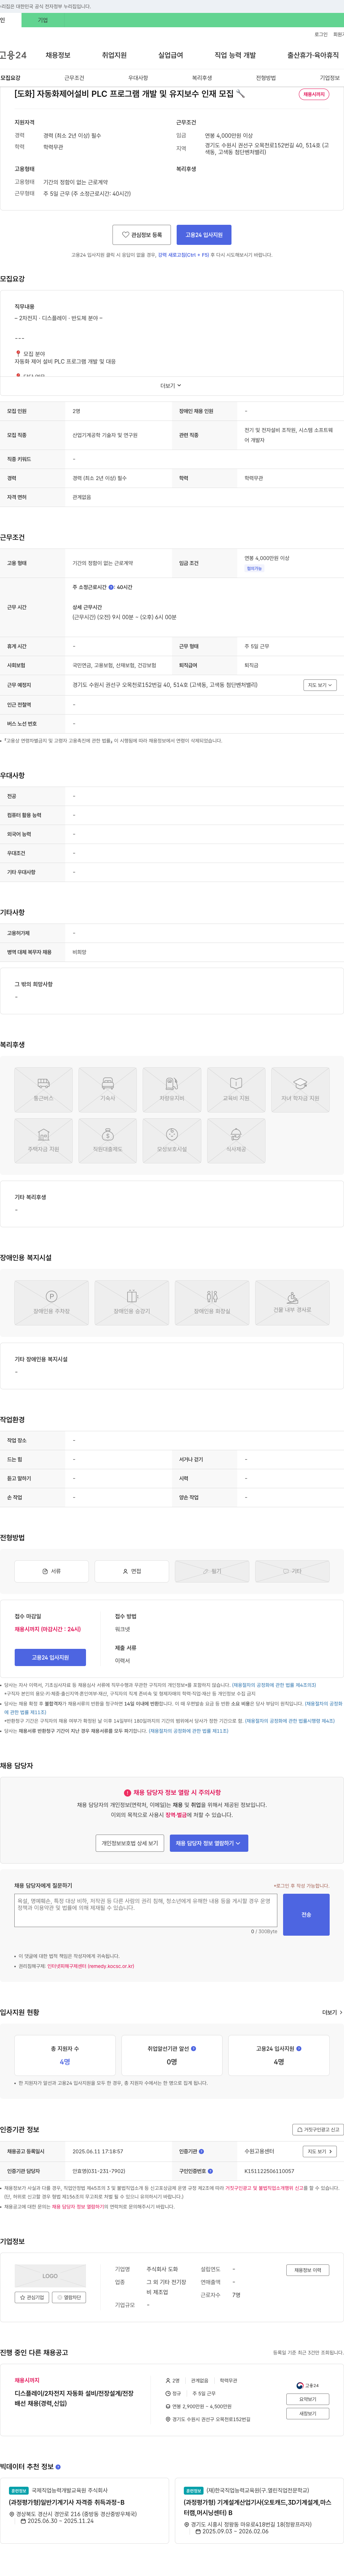
Task: Click the 로그인 link at top
Action: click(x=321, y=34)
